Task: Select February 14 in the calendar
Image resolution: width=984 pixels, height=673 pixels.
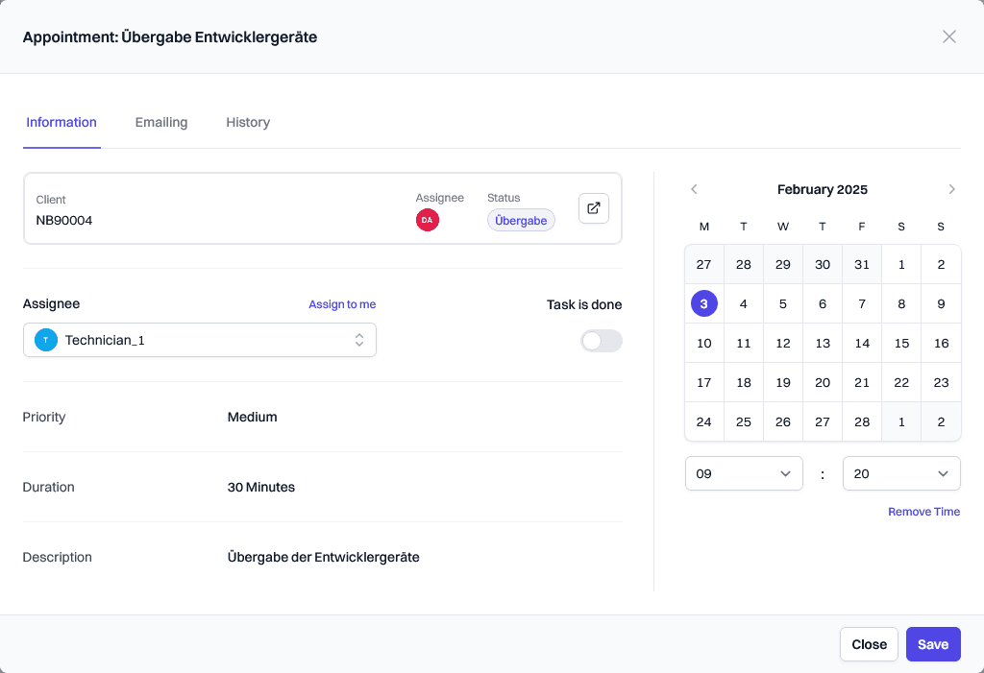Action: point(862,343)
